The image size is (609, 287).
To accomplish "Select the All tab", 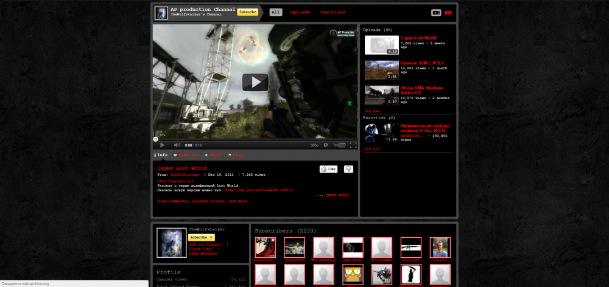I will pos(276,12).
